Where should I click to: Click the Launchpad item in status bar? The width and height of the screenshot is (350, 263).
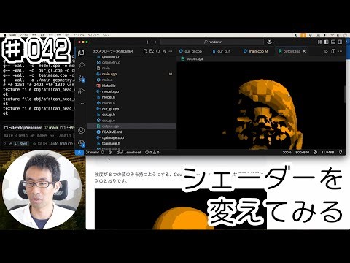pos(129,153)
